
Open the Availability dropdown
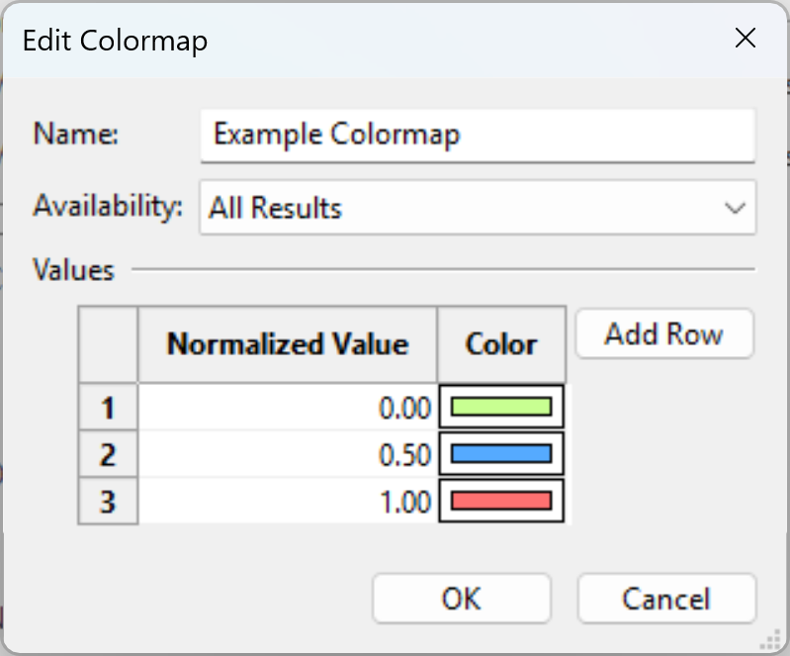478,207
